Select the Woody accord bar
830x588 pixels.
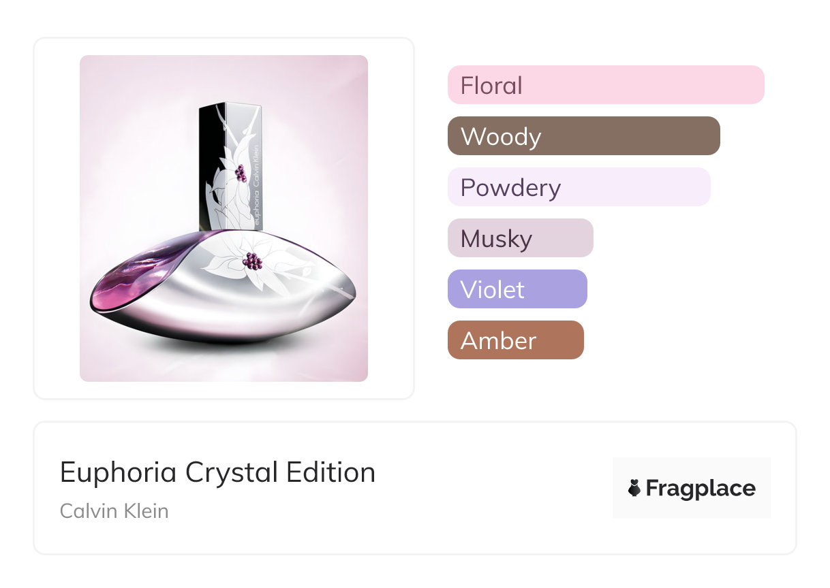coord(583,136)
